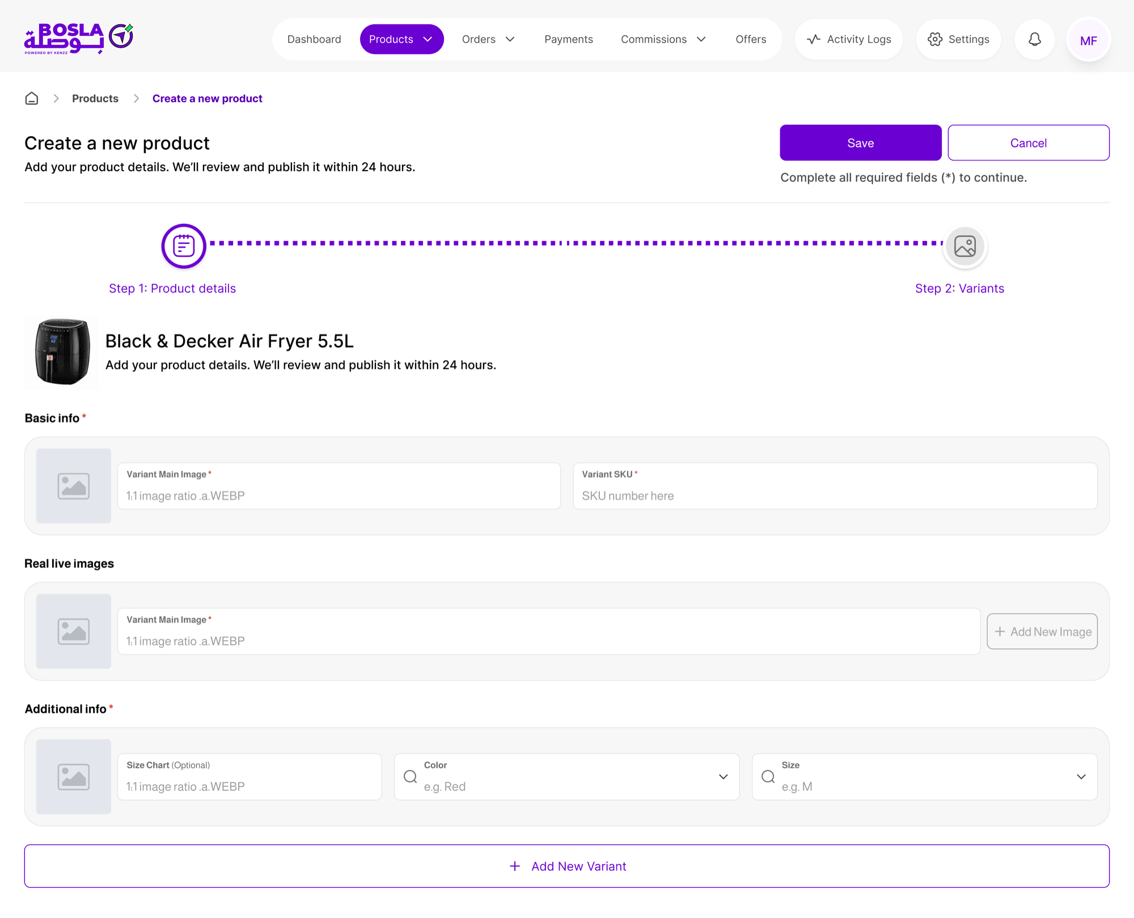Click the Real live images placeholder
Image resolution: width=1134 pixels, height=918 pixels.
pos(74,631)
